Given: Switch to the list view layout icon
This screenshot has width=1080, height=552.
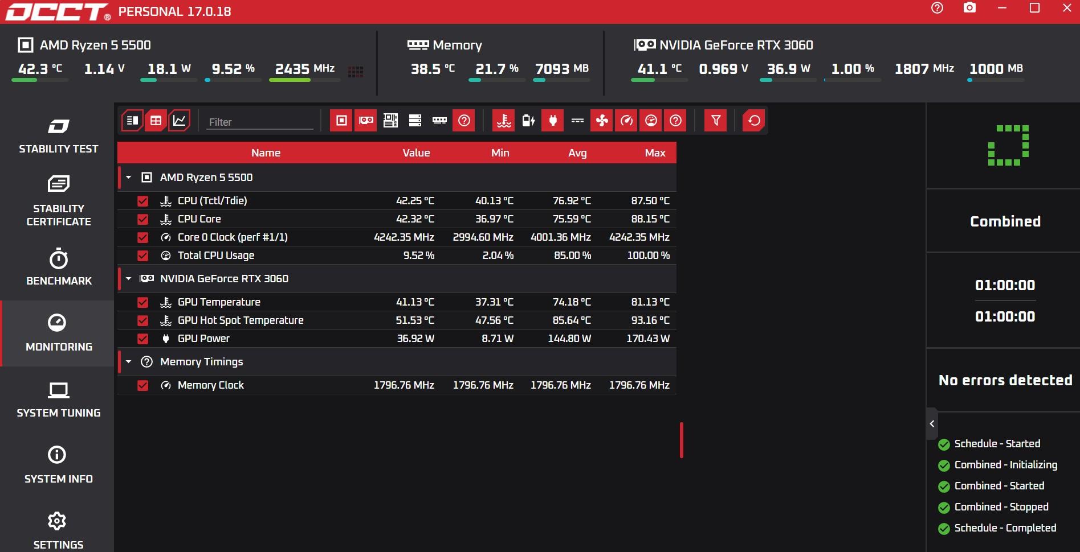Looking at the screenshot, I should (x=132, y=121).
